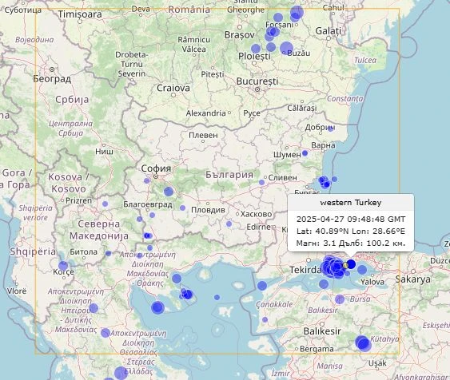Select the small marker left of Сливен
This screenshot has height=380, width=450.
click(261, 182)
